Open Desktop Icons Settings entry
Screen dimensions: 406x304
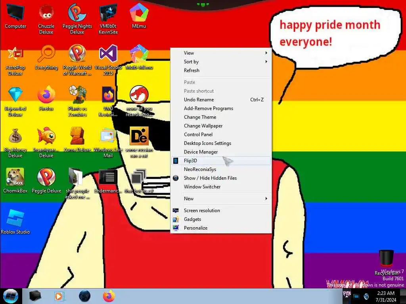221,143
